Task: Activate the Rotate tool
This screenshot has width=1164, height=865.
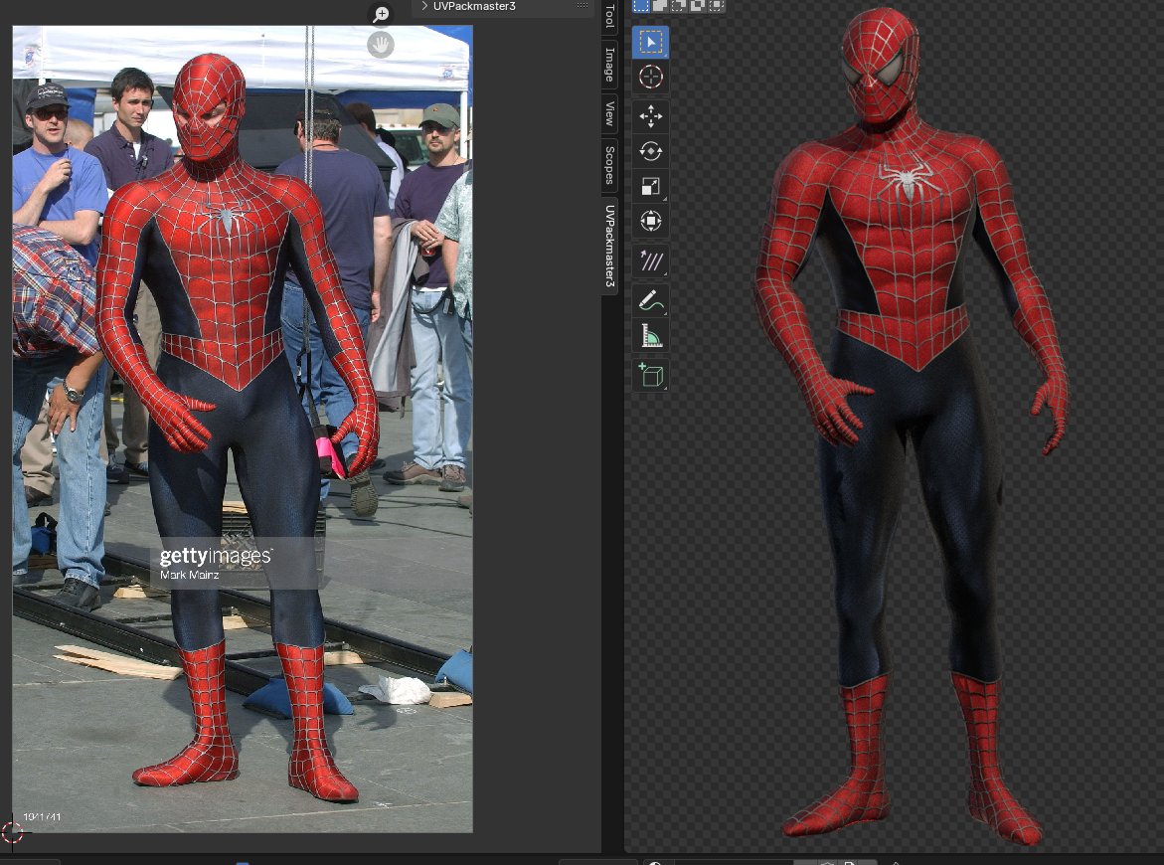Action: [x=651, y=151]
